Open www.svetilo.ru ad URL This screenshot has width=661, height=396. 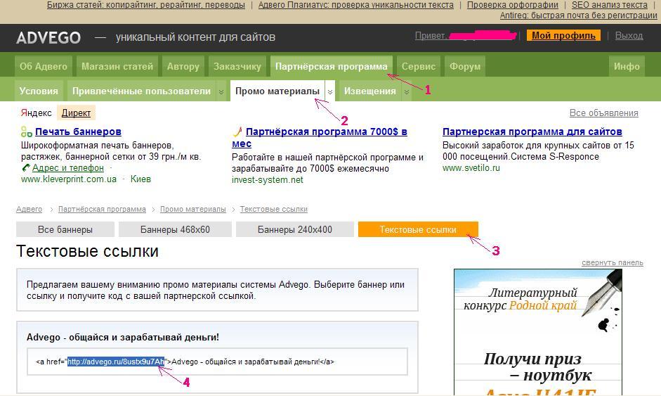pyautogui.click(x=471, y=167)
